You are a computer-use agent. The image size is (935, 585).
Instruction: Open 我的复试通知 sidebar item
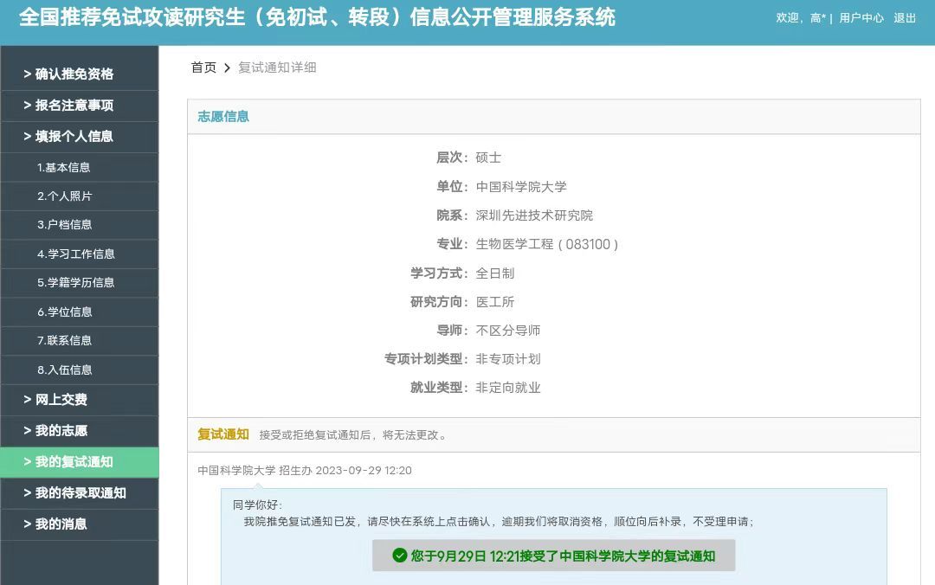point(80,462)
